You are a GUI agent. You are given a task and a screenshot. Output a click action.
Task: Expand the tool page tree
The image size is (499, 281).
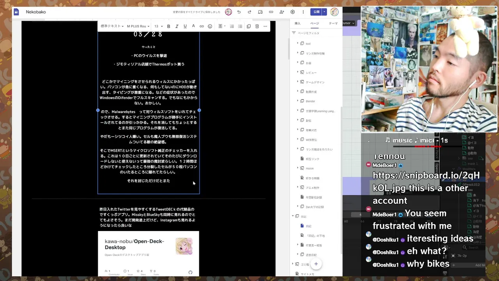click(297, 43)
